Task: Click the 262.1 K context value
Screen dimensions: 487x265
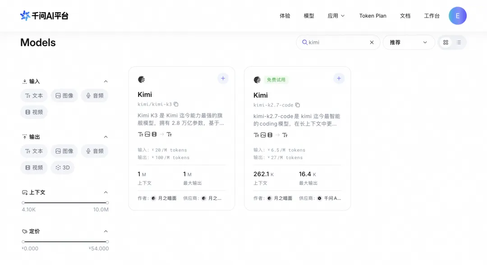Action: [263, 174]
